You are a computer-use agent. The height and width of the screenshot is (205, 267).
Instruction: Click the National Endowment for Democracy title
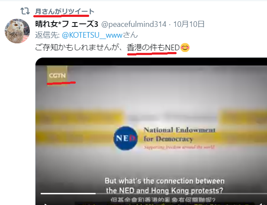point(179,134)
